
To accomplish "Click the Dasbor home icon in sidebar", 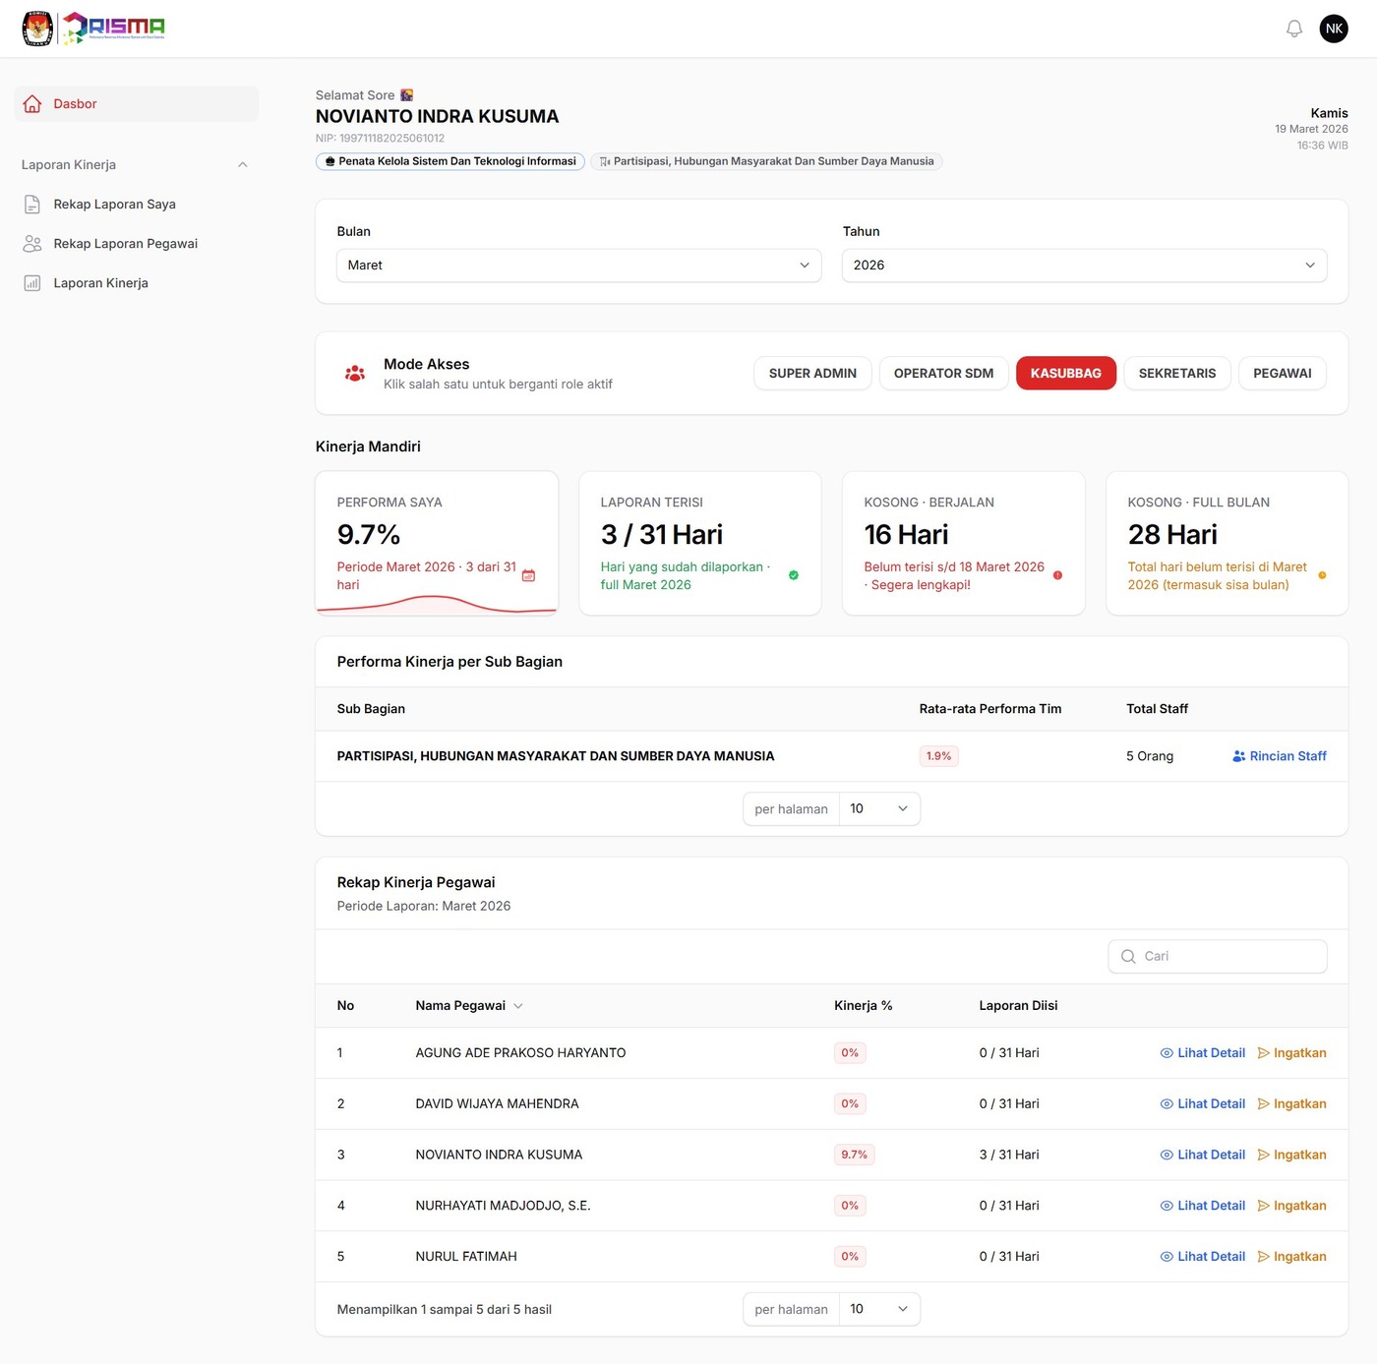I will click(32, 103).
